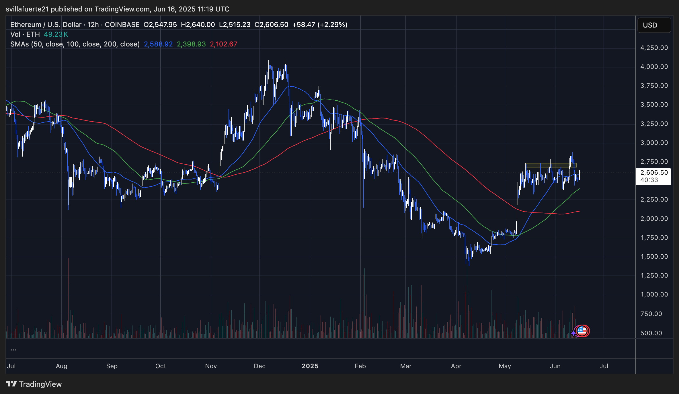Click the open price O2,547.95 value
The width and height of the screenshot is (679, 394).
tap(160, 25)
